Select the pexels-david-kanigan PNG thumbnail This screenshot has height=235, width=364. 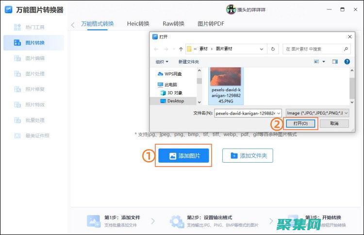(x=226, y=85)
